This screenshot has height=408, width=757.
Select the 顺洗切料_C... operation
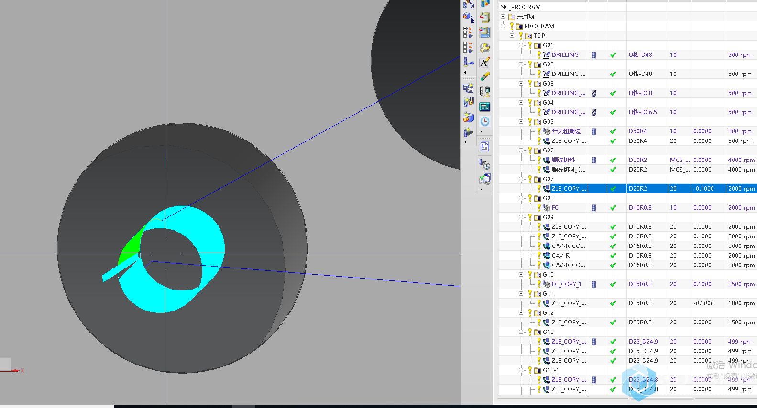(569, 170)
